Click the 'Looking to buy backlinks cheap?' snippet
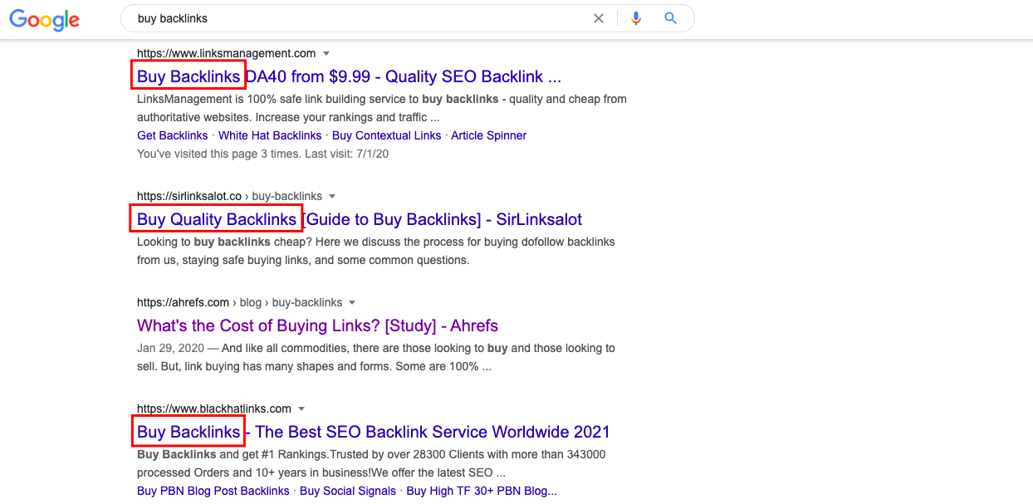 click(376, 251)
